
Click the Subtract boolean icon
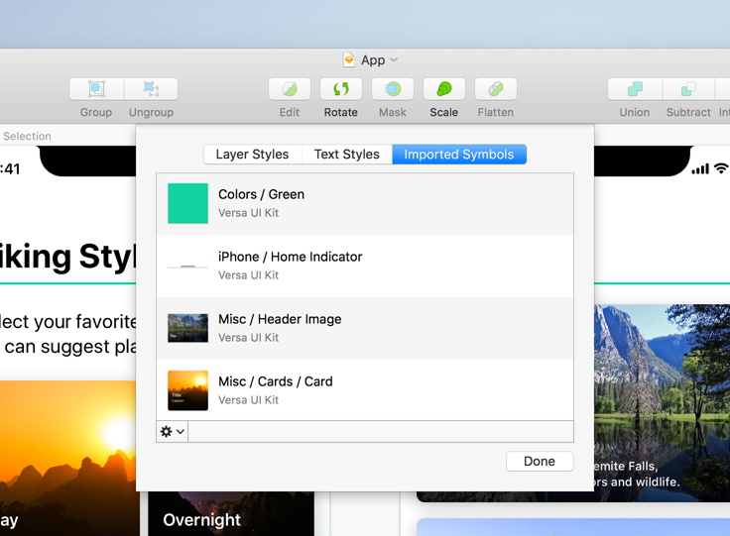point(688,89)
